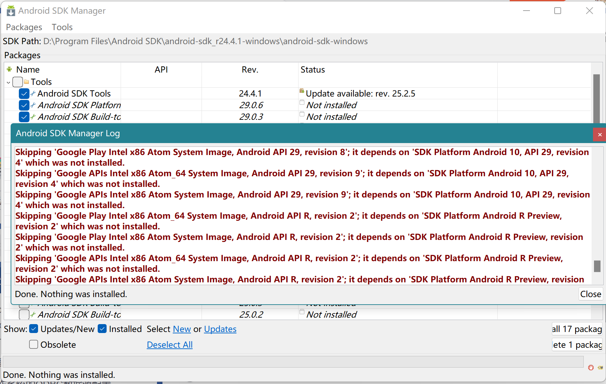Click the wrench icon beside Android SDK Platform
606x384 pixels.
pyautogui.click(x=33, y=105)
